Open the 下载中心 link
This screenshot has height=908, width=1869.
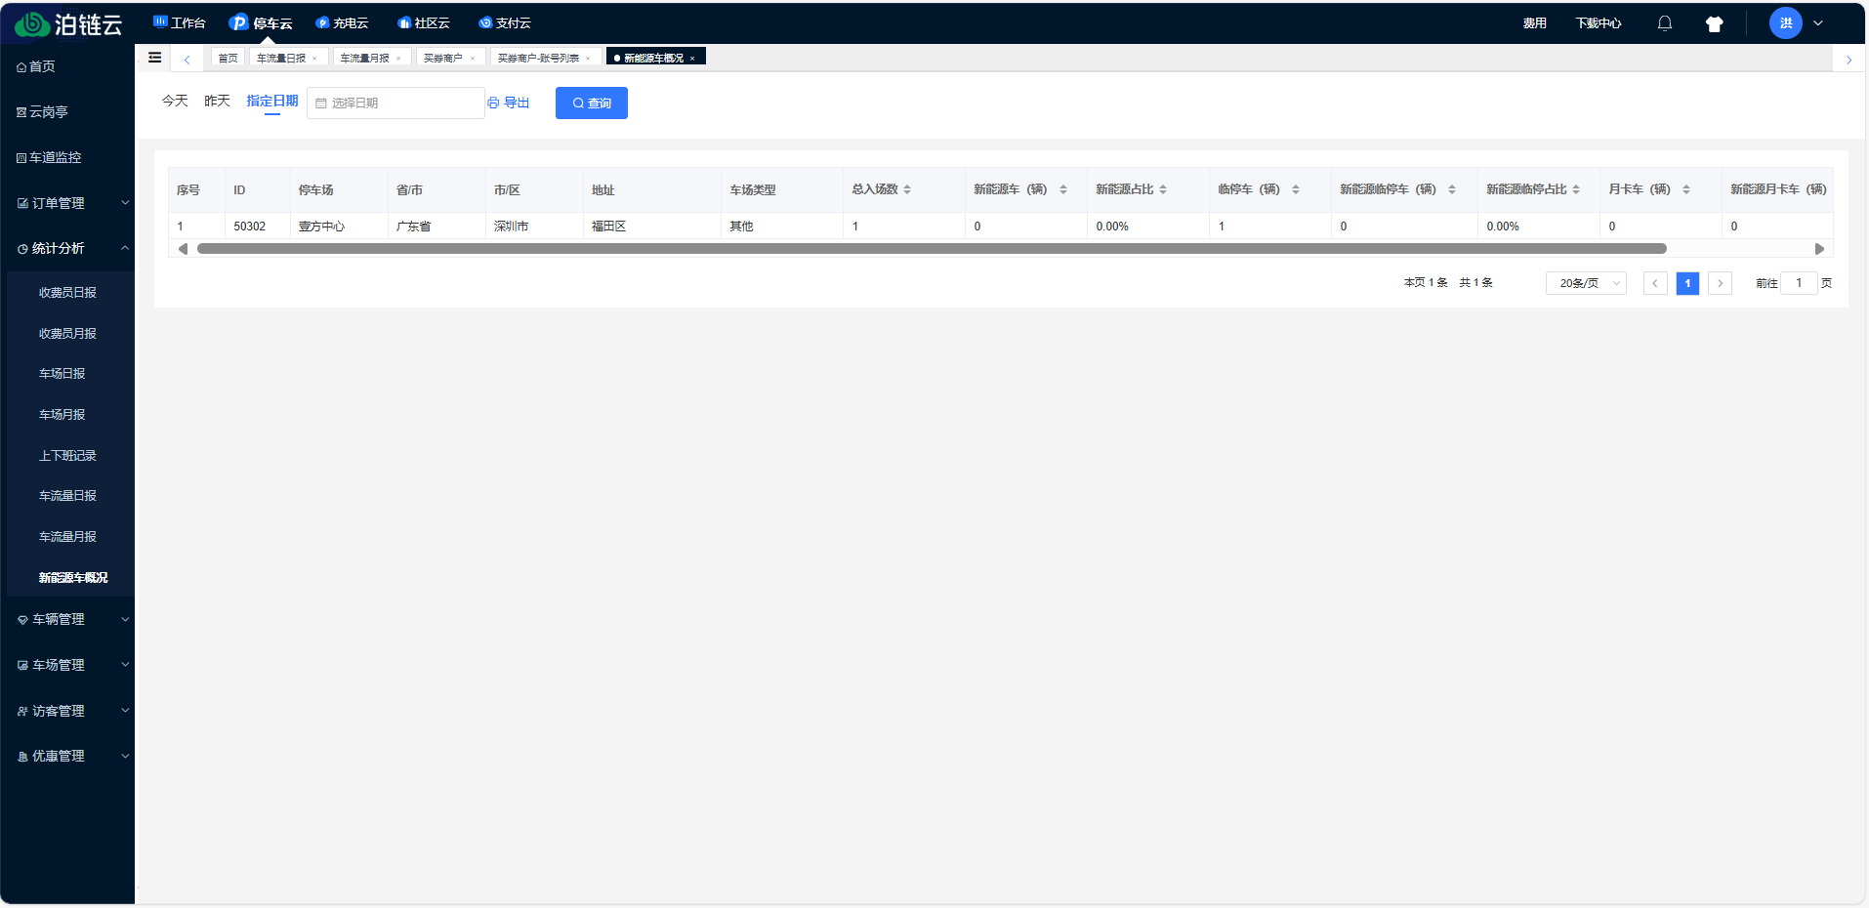(1599, 23)
